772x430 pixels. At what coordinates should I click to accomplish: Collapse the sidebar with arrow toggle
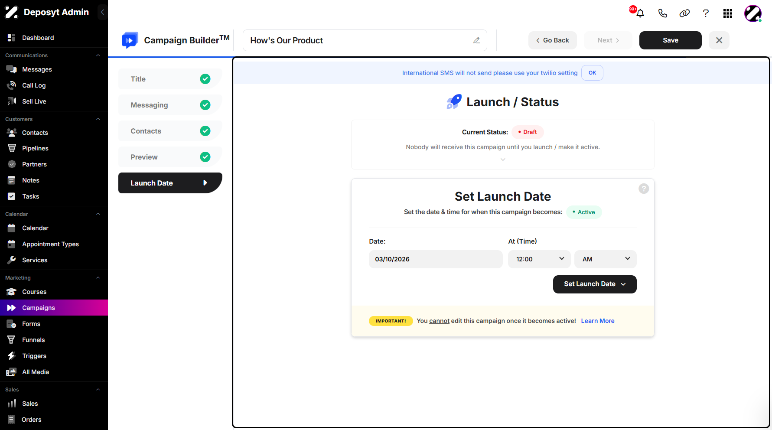pos(102,12)
